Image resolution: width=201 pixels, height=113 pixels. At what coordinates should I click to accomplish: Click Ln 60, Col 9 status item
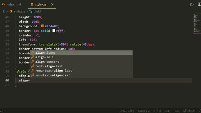pos(127,111)
